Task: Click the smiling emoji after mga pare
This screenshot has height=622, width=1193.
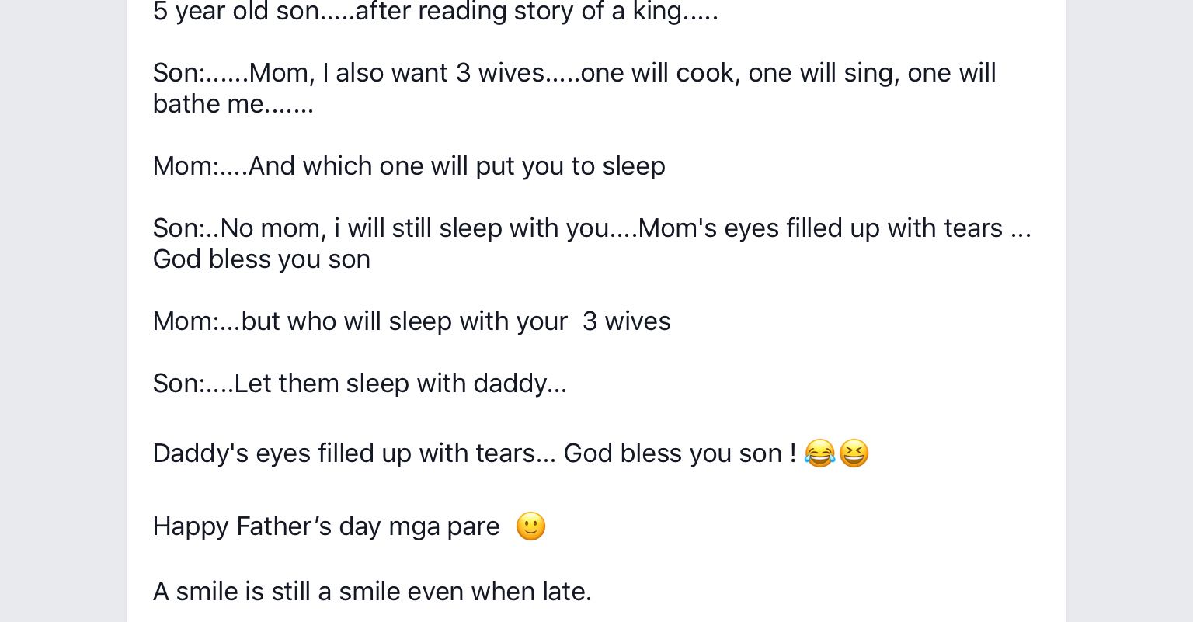Action: click(530, 526)
